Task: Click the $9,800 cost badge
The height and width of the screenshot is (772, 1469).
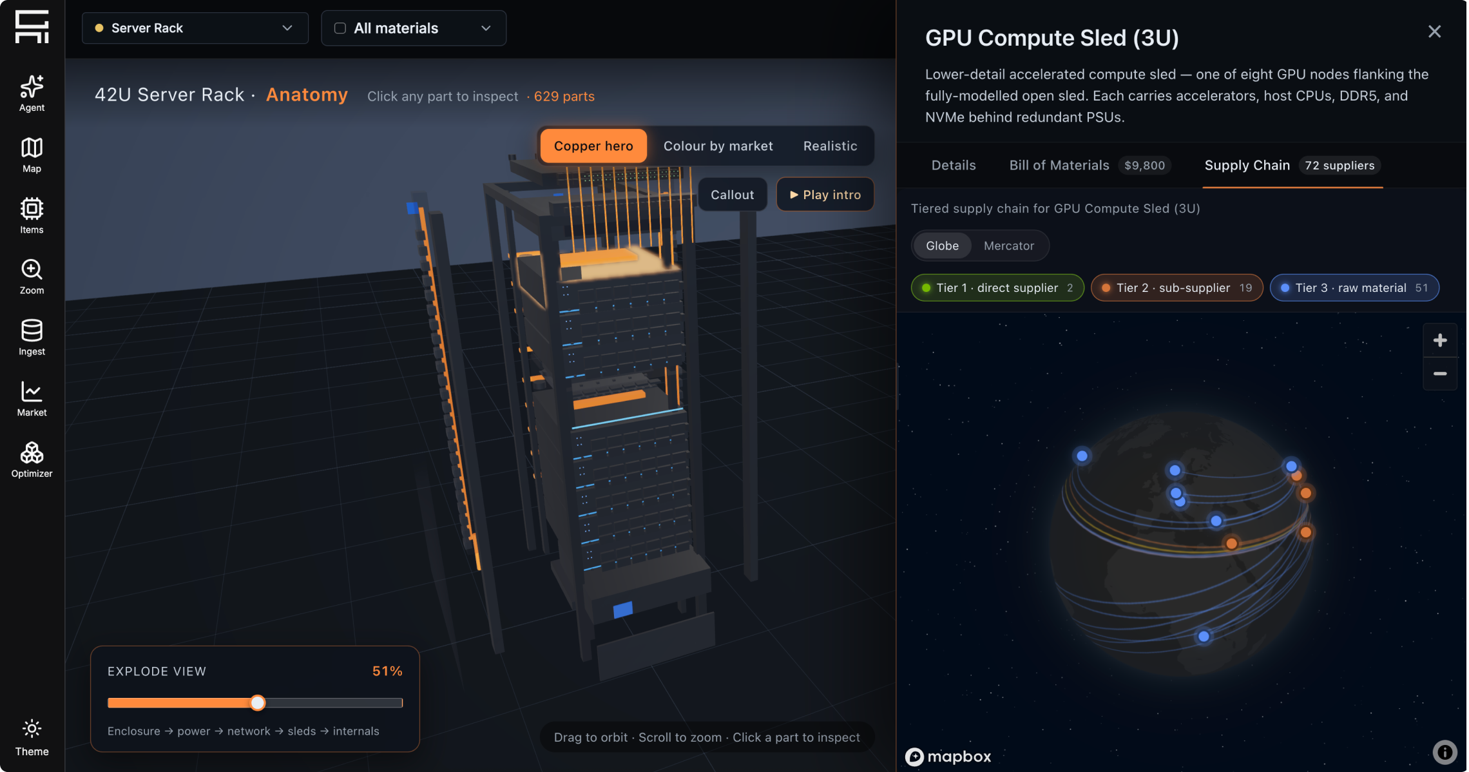Action: tap(1144, 166)
